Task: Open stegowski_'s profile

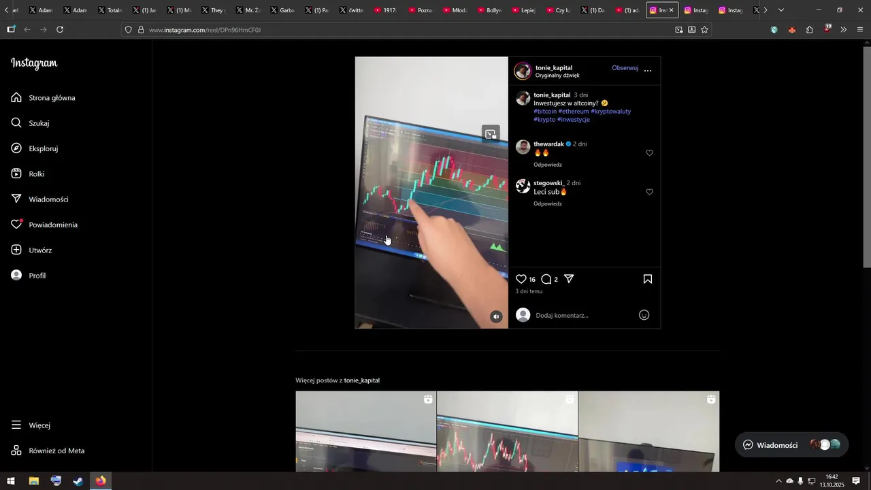Action: 548,183
